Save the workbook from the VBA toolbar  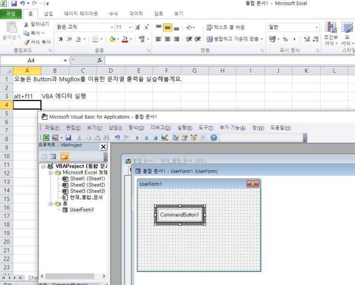68,137
